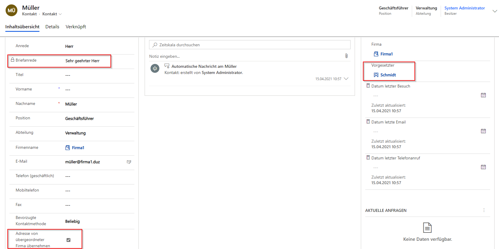Open the Kontakt form selector dropdown
Viewport: 499px width, 249px height.
(x=52, y=14)
